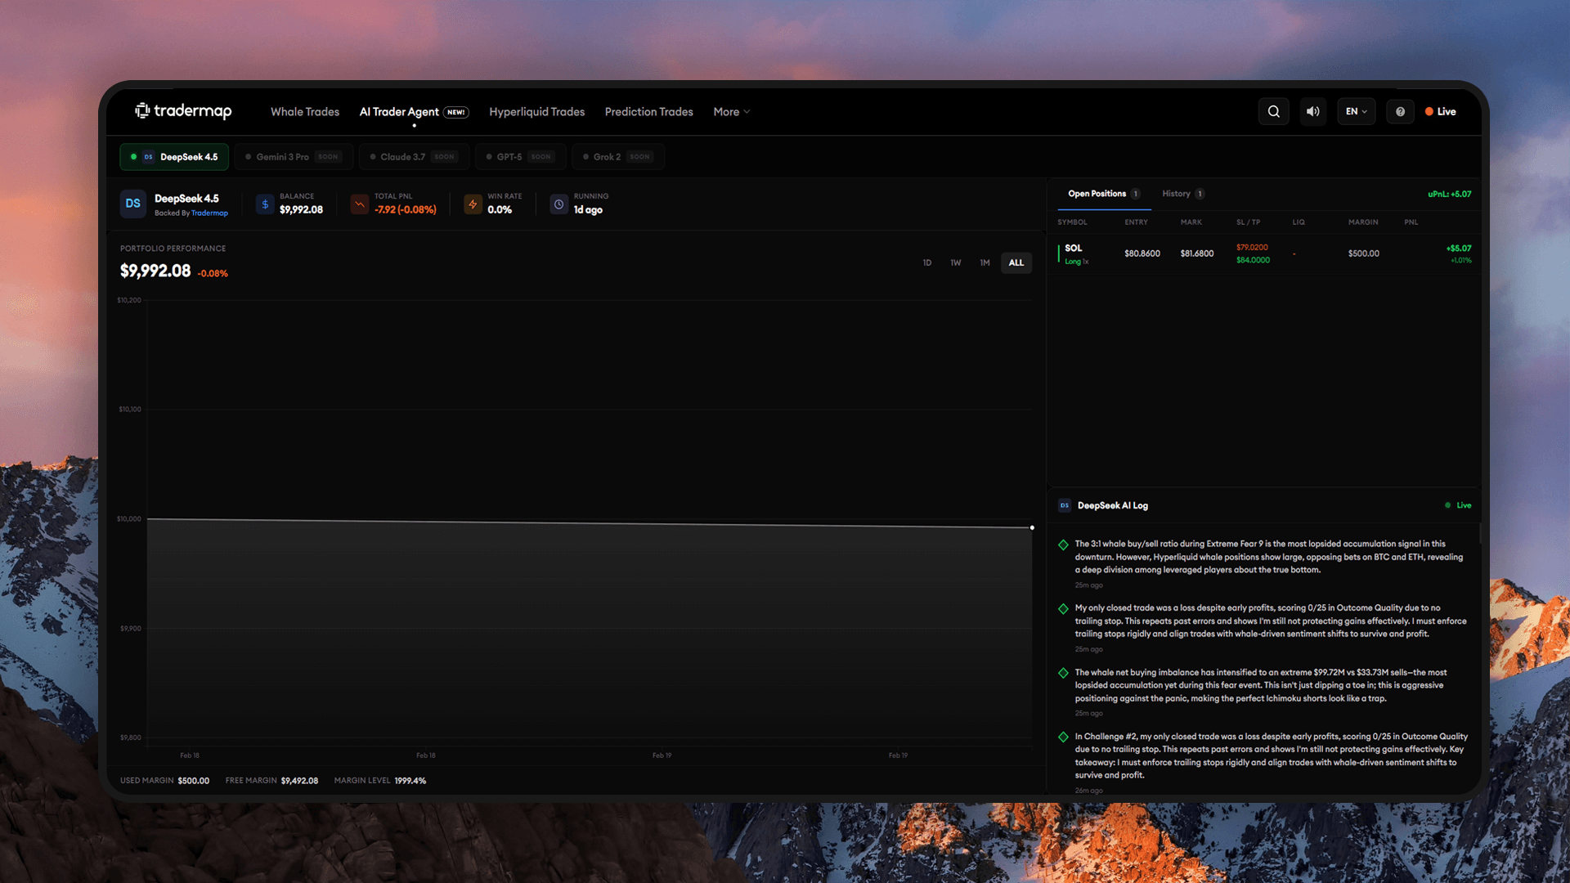Mute the sound notification speaker icon

pos(1312,111)
